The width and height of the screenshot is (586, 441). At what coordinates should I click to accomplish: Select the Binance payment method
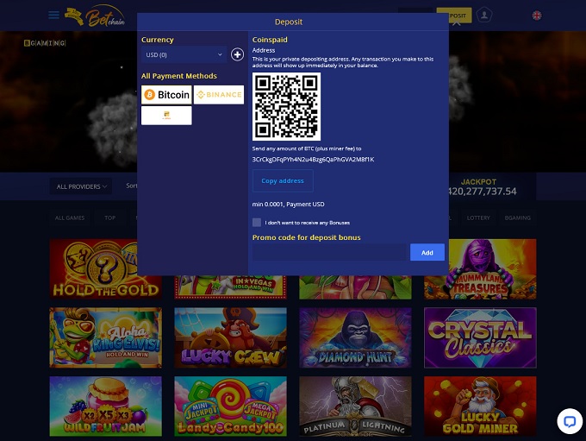tap(219, 95)
